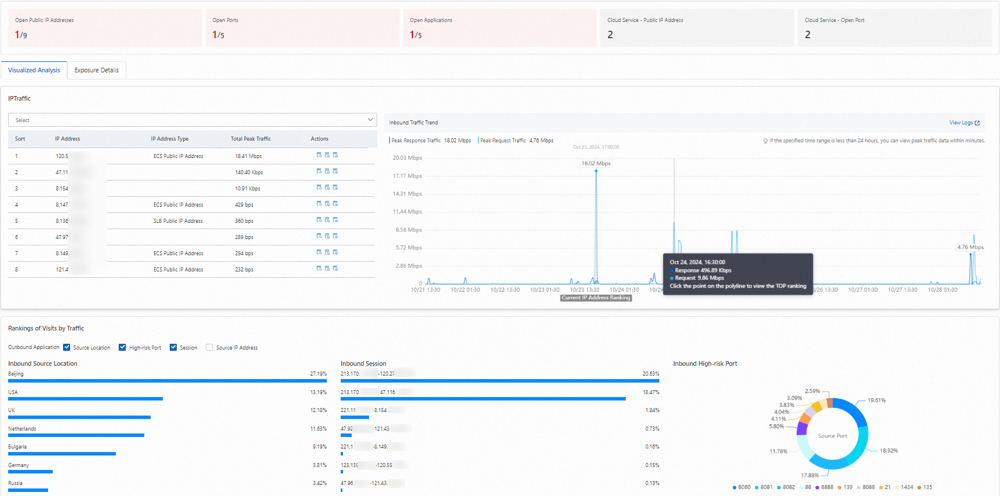Click last action icon in 289 bps row
The height and width of the screenshot is (496, 1000).
[335, 236]
